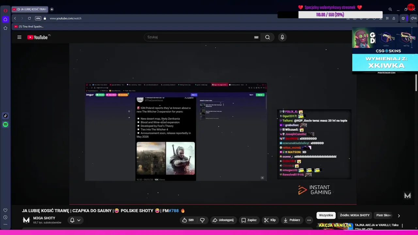Image resolution: width=418 pixels, height=235 pixels.
Task: Click the Szukaj search field
Action: click(199, 37)
